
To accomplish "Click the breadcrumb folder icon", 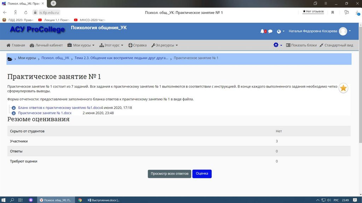I will 10,59.
